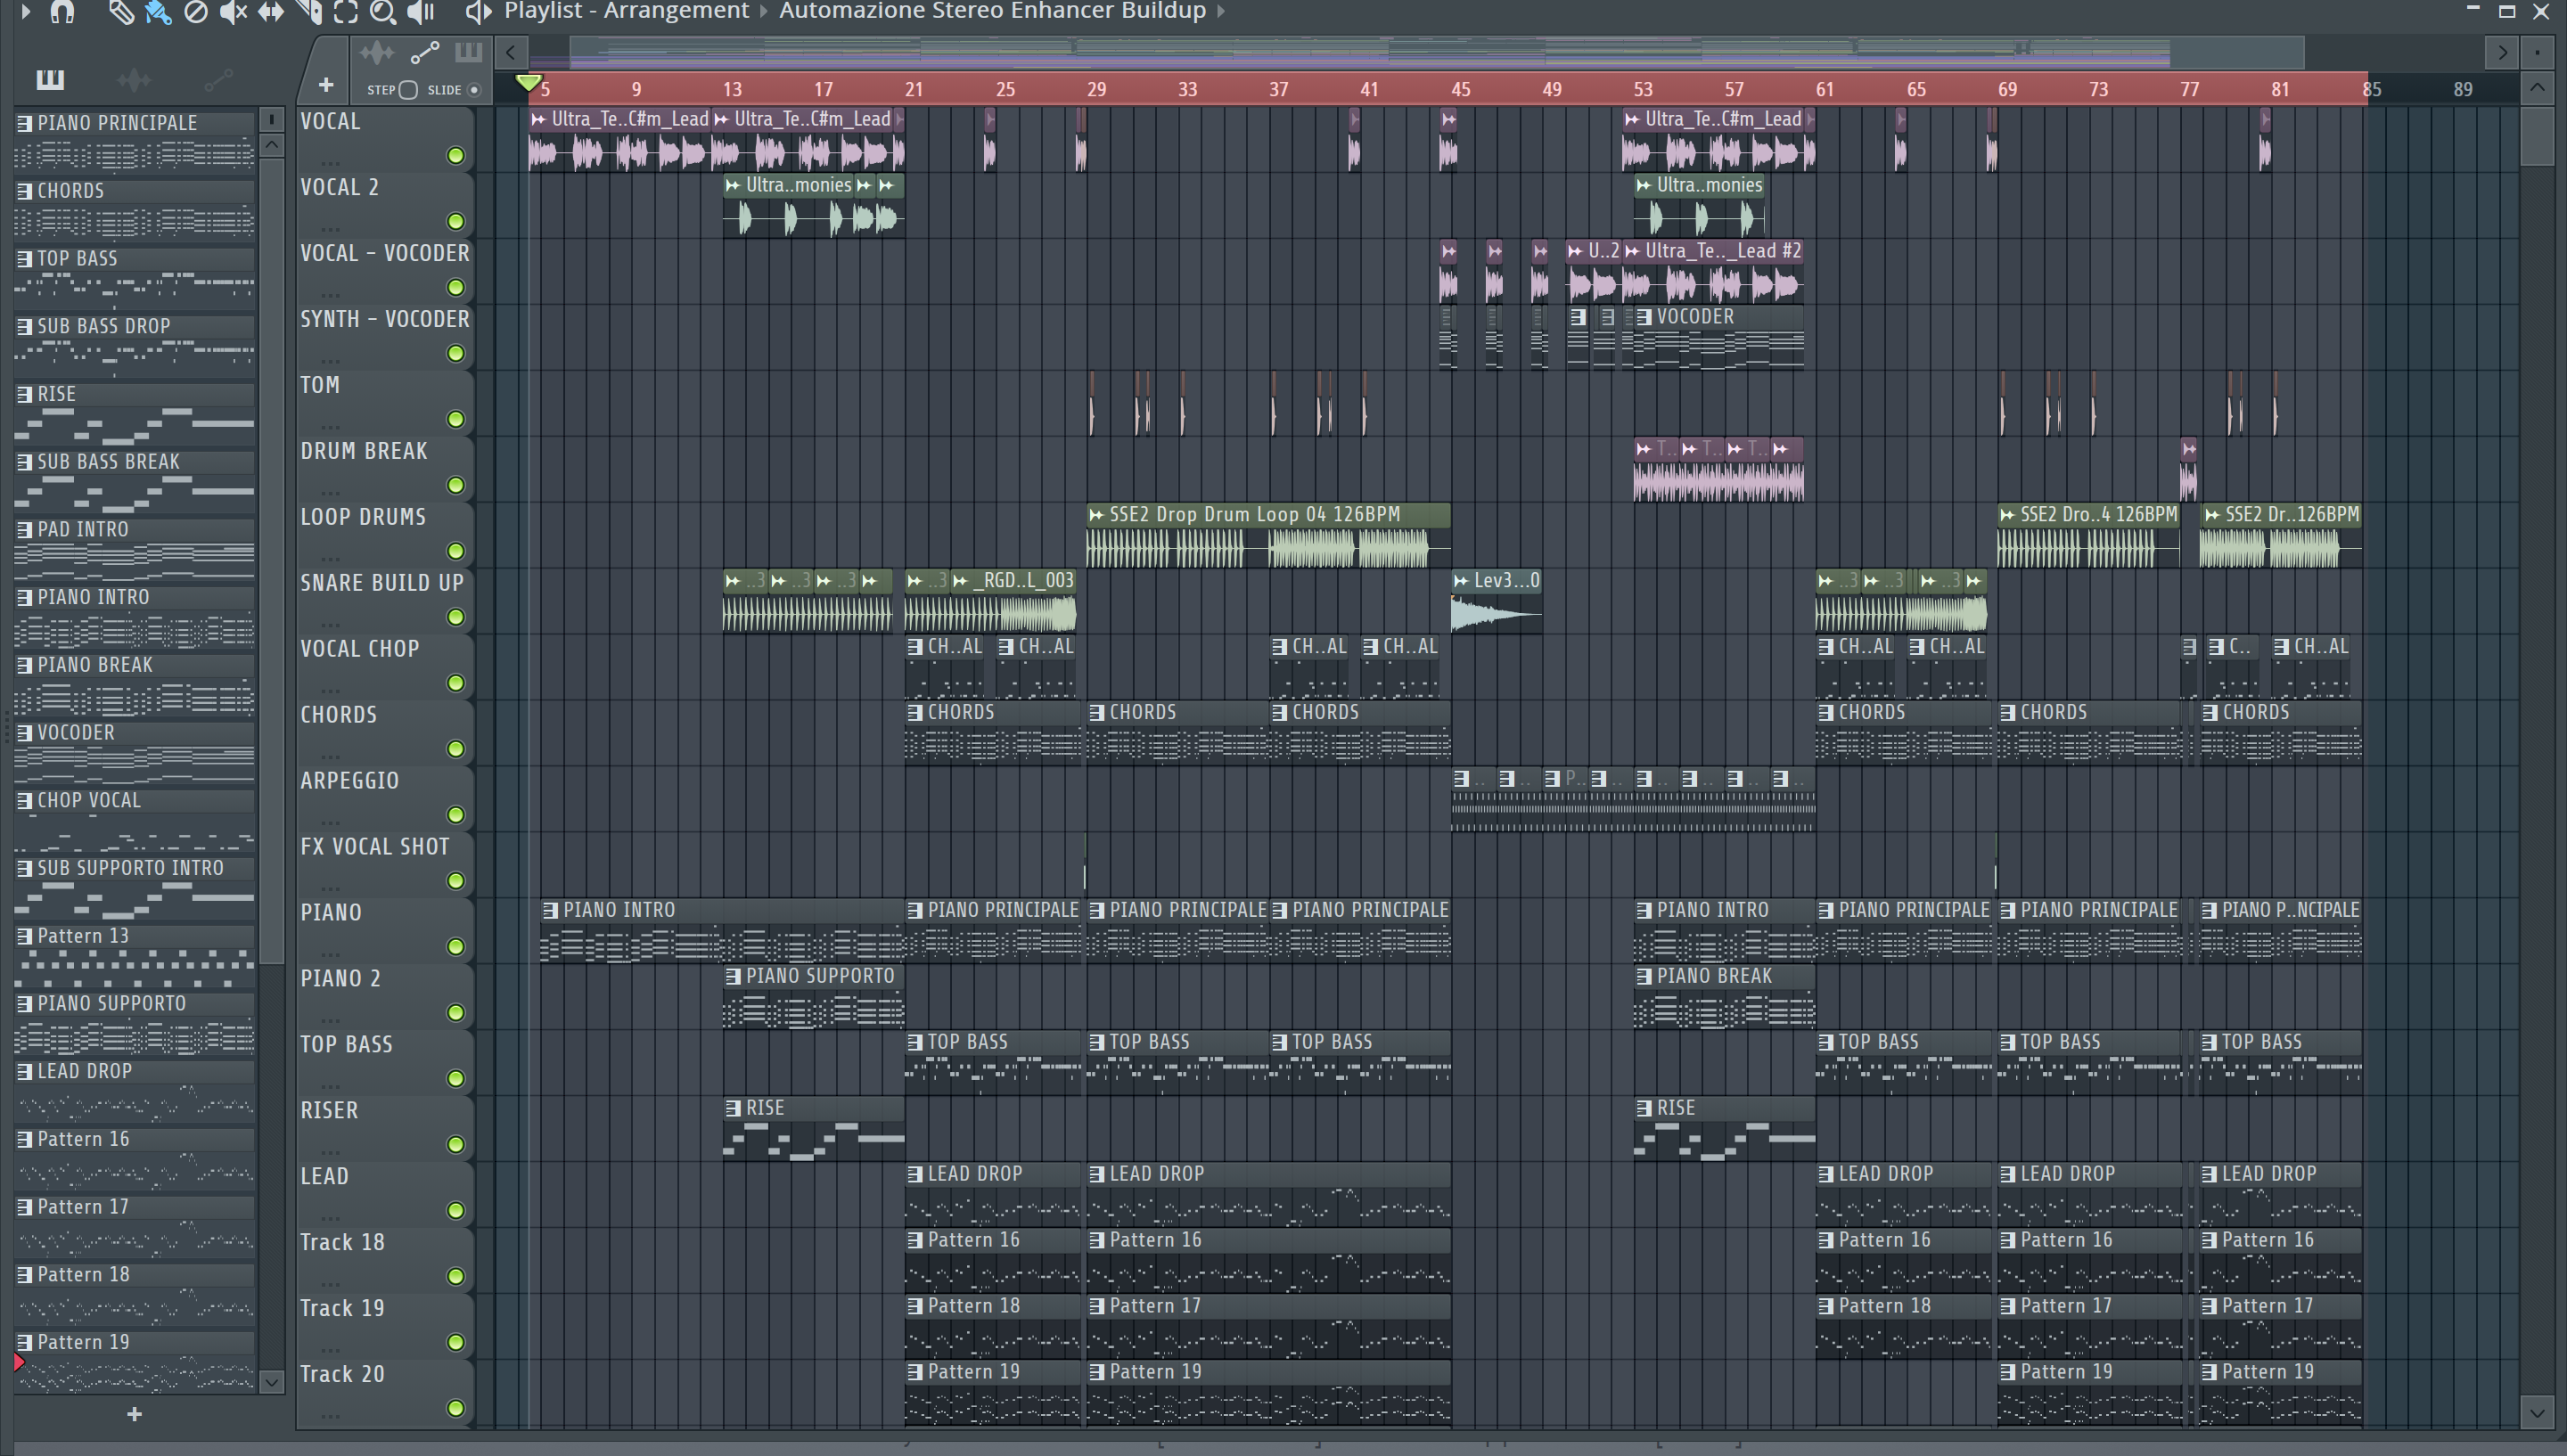Switch picker to the automation clips tab

[218, 78]
